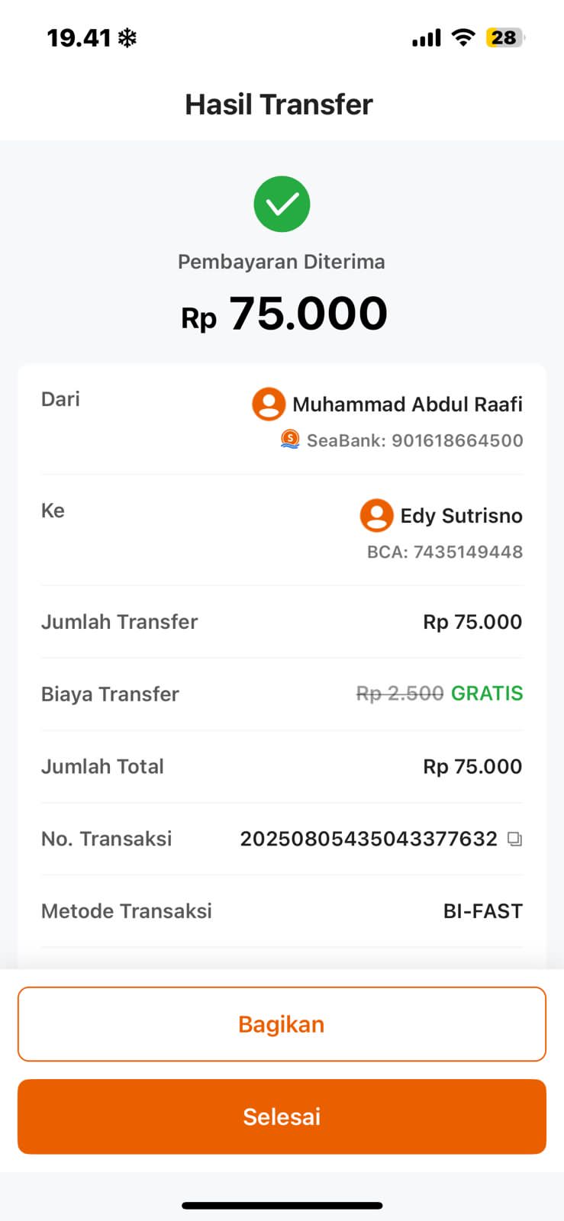This screenshot has height=1221, width=564.
Task: Tap the SeaBank logo icon
Action: point(290,440)
